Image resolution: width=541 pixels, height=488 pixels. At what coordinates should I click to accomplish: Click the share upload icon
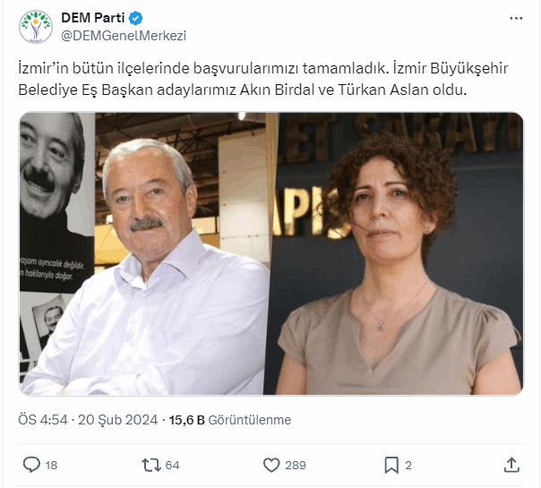tap(511, 465)
